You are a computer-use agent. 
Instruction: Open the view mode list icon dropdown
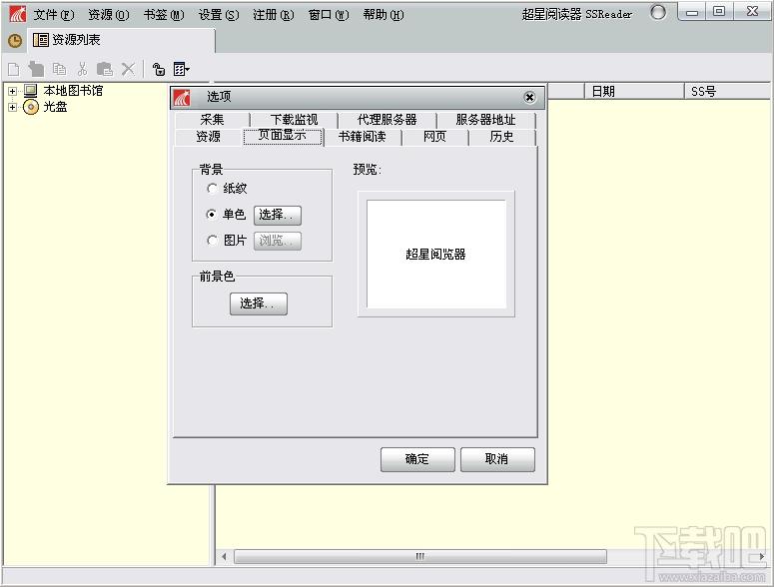(181, 69)
